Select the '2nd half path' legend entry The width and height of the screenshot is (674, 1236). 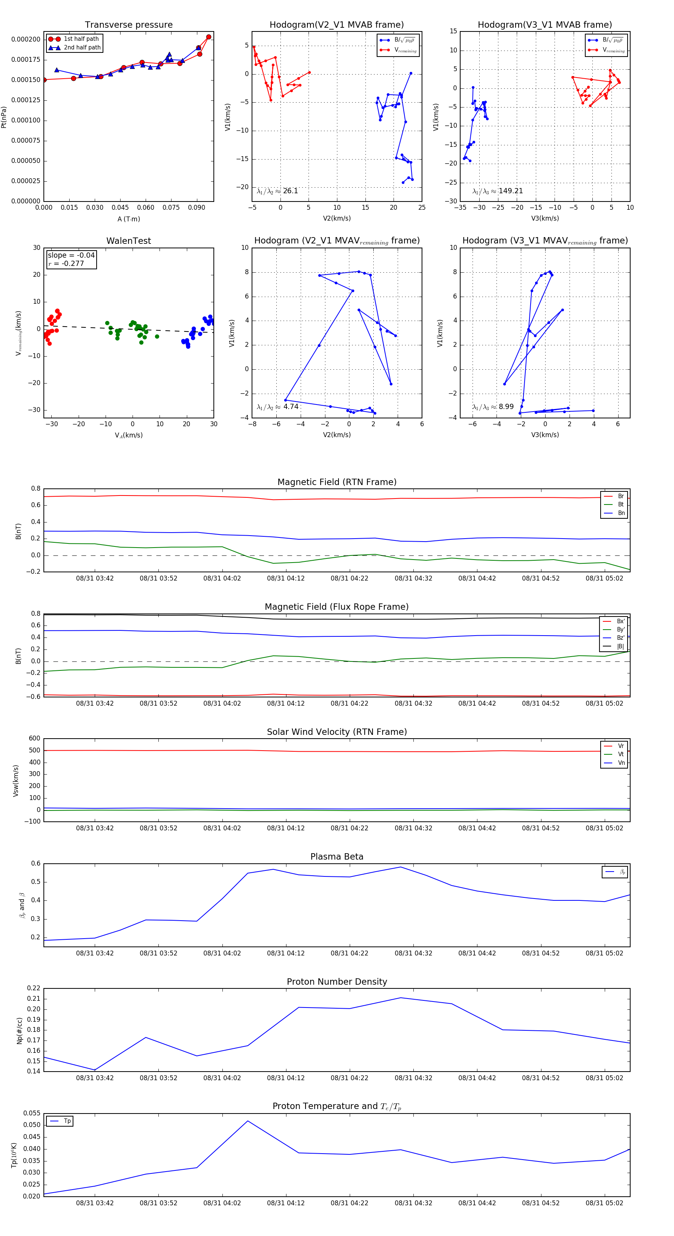[x=75, y=48]
